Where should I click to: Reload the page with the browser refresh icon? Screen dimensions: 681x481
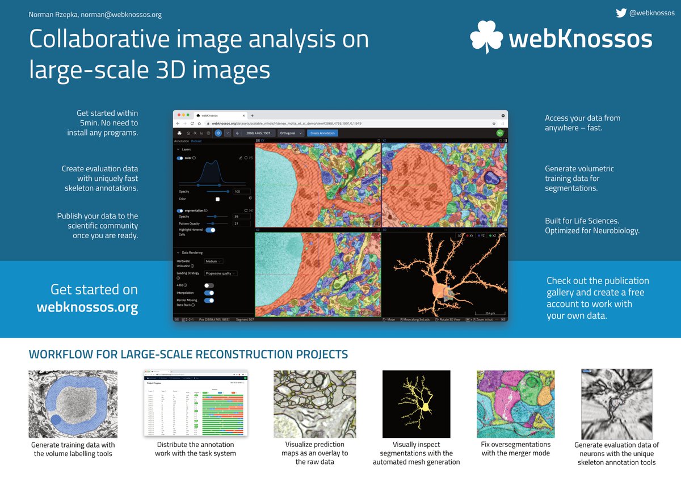(192, 124)
